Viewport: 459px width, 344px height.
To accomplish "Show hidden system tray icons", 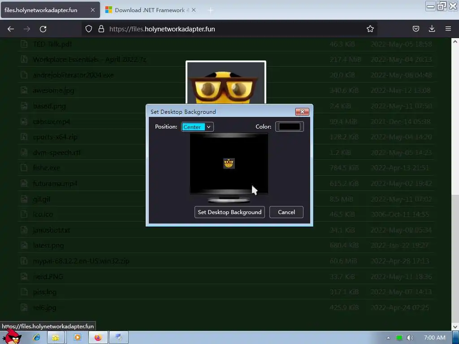I will 388,338.
